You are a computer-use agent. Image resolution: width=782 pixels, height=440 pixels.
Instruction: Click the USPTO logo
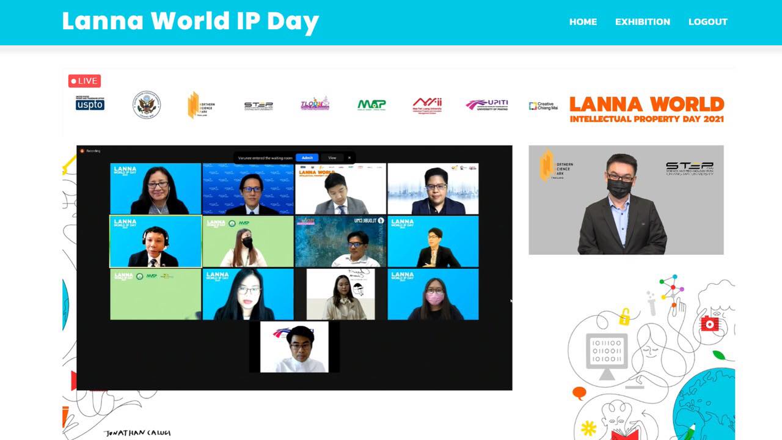pyautogui.click(x=90, y=104)
